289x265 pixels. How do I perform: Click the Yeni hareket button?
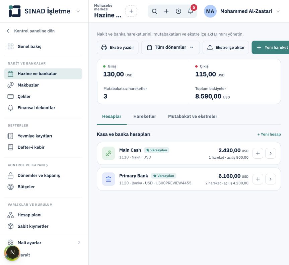click(270, 47)
